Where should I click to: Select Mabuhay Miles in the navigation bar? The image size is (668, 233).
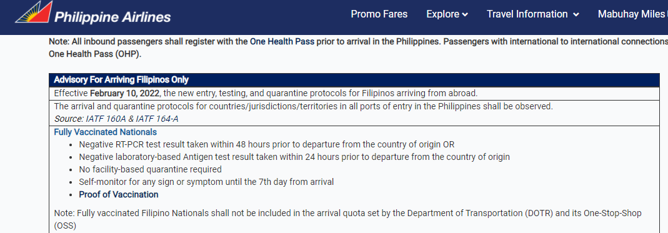tap(632, 14)
